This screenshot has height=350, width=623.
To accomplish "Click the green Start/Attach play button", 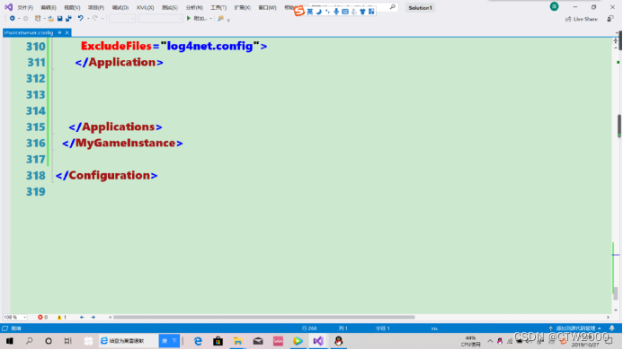I will [x=189, y=18].
